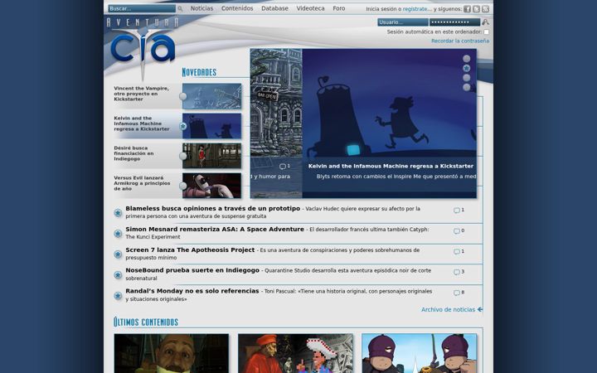Click star icon beside Randal's Monday news

(x=118, y=296)
